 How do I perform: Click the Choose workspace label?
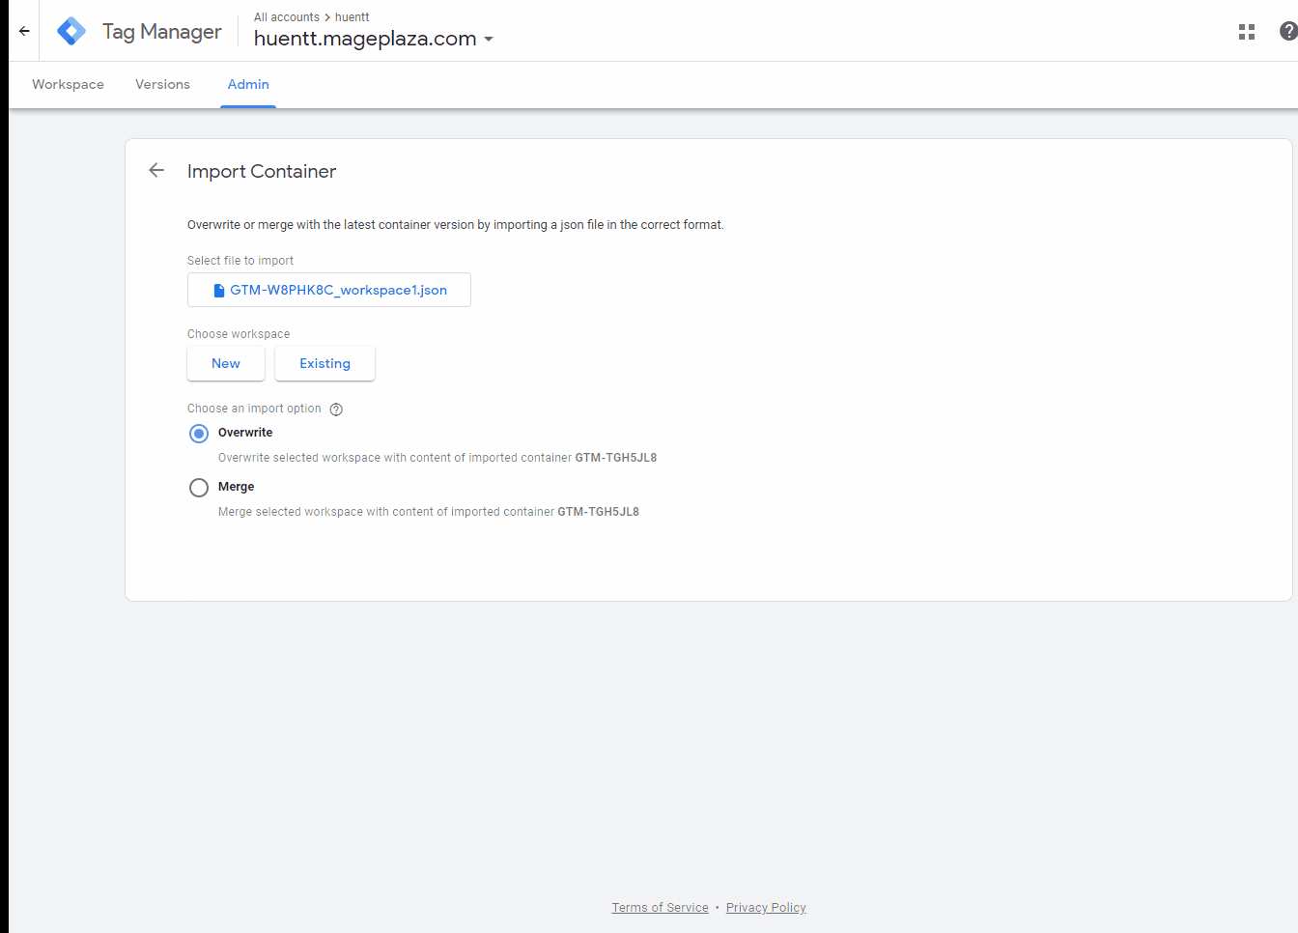[x=239, y=334]
